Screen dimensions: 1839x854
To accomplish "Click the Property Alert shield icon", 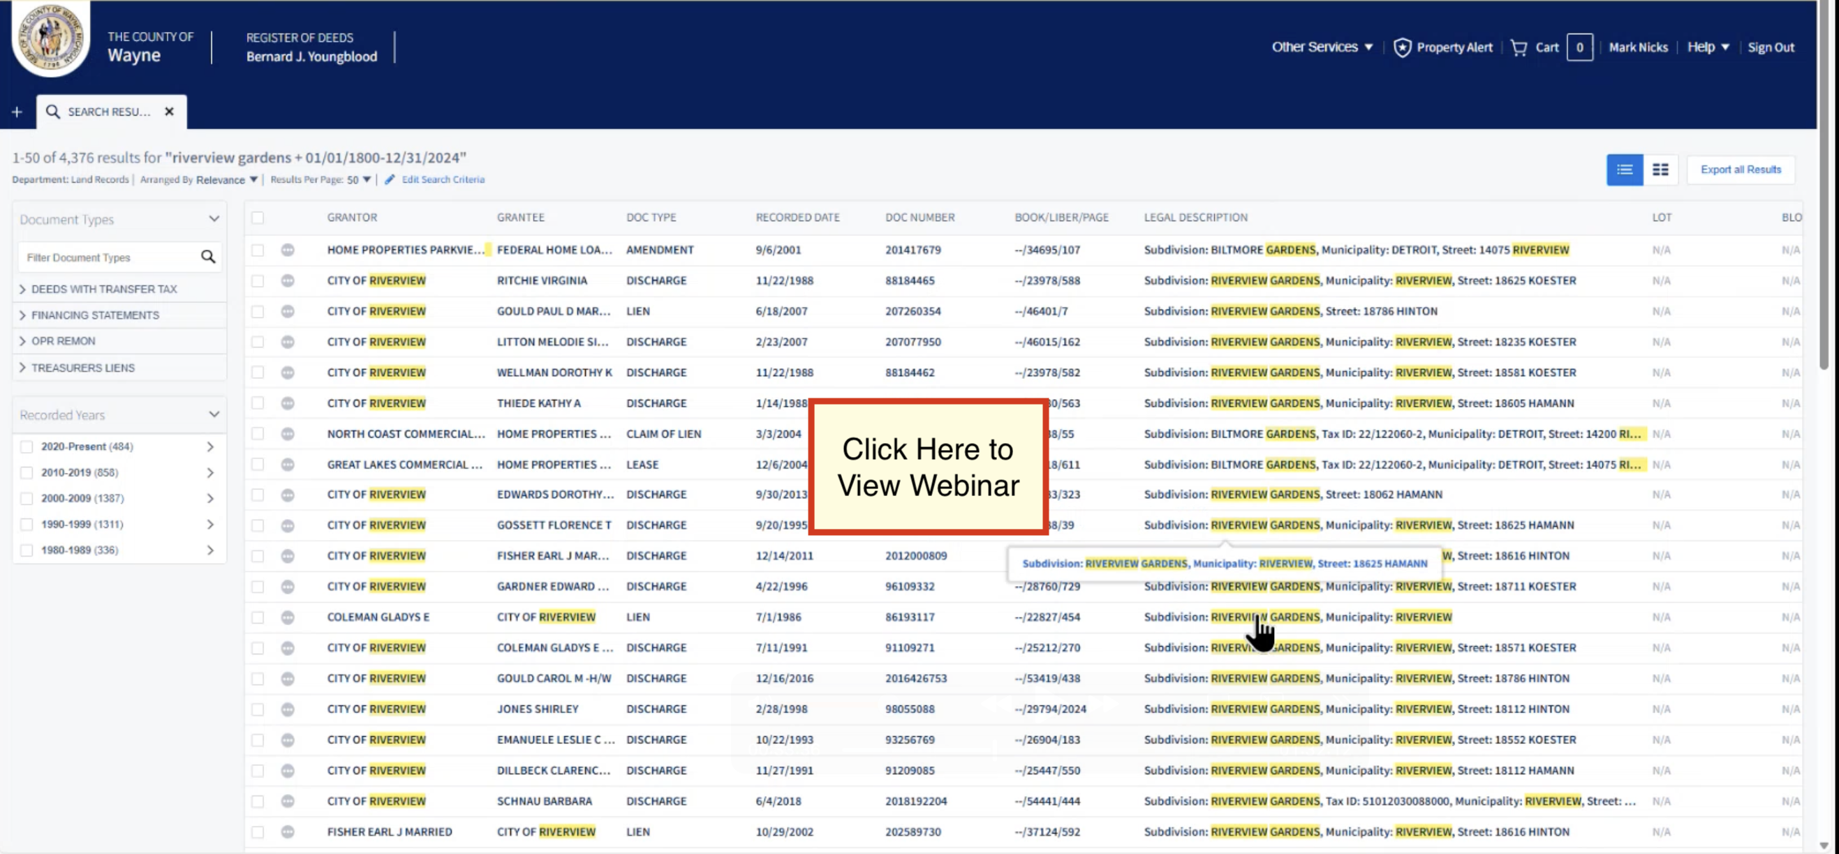I will (1402, 48).
